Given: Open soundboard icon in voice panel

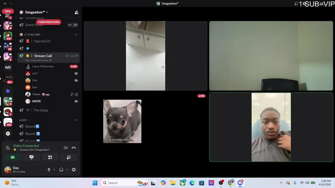Looking at the screenshot, I should click(x=69, y=157).
